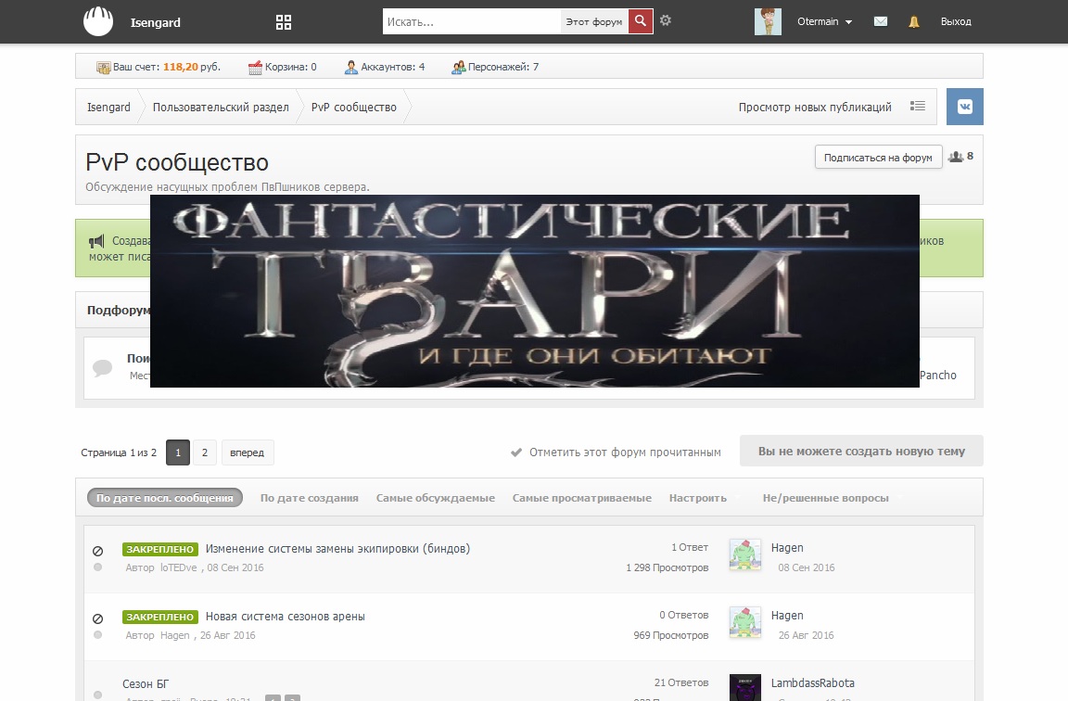Click Вы не можете создать новую тему
Screen dimensions: 1068x701
point(861,451)
